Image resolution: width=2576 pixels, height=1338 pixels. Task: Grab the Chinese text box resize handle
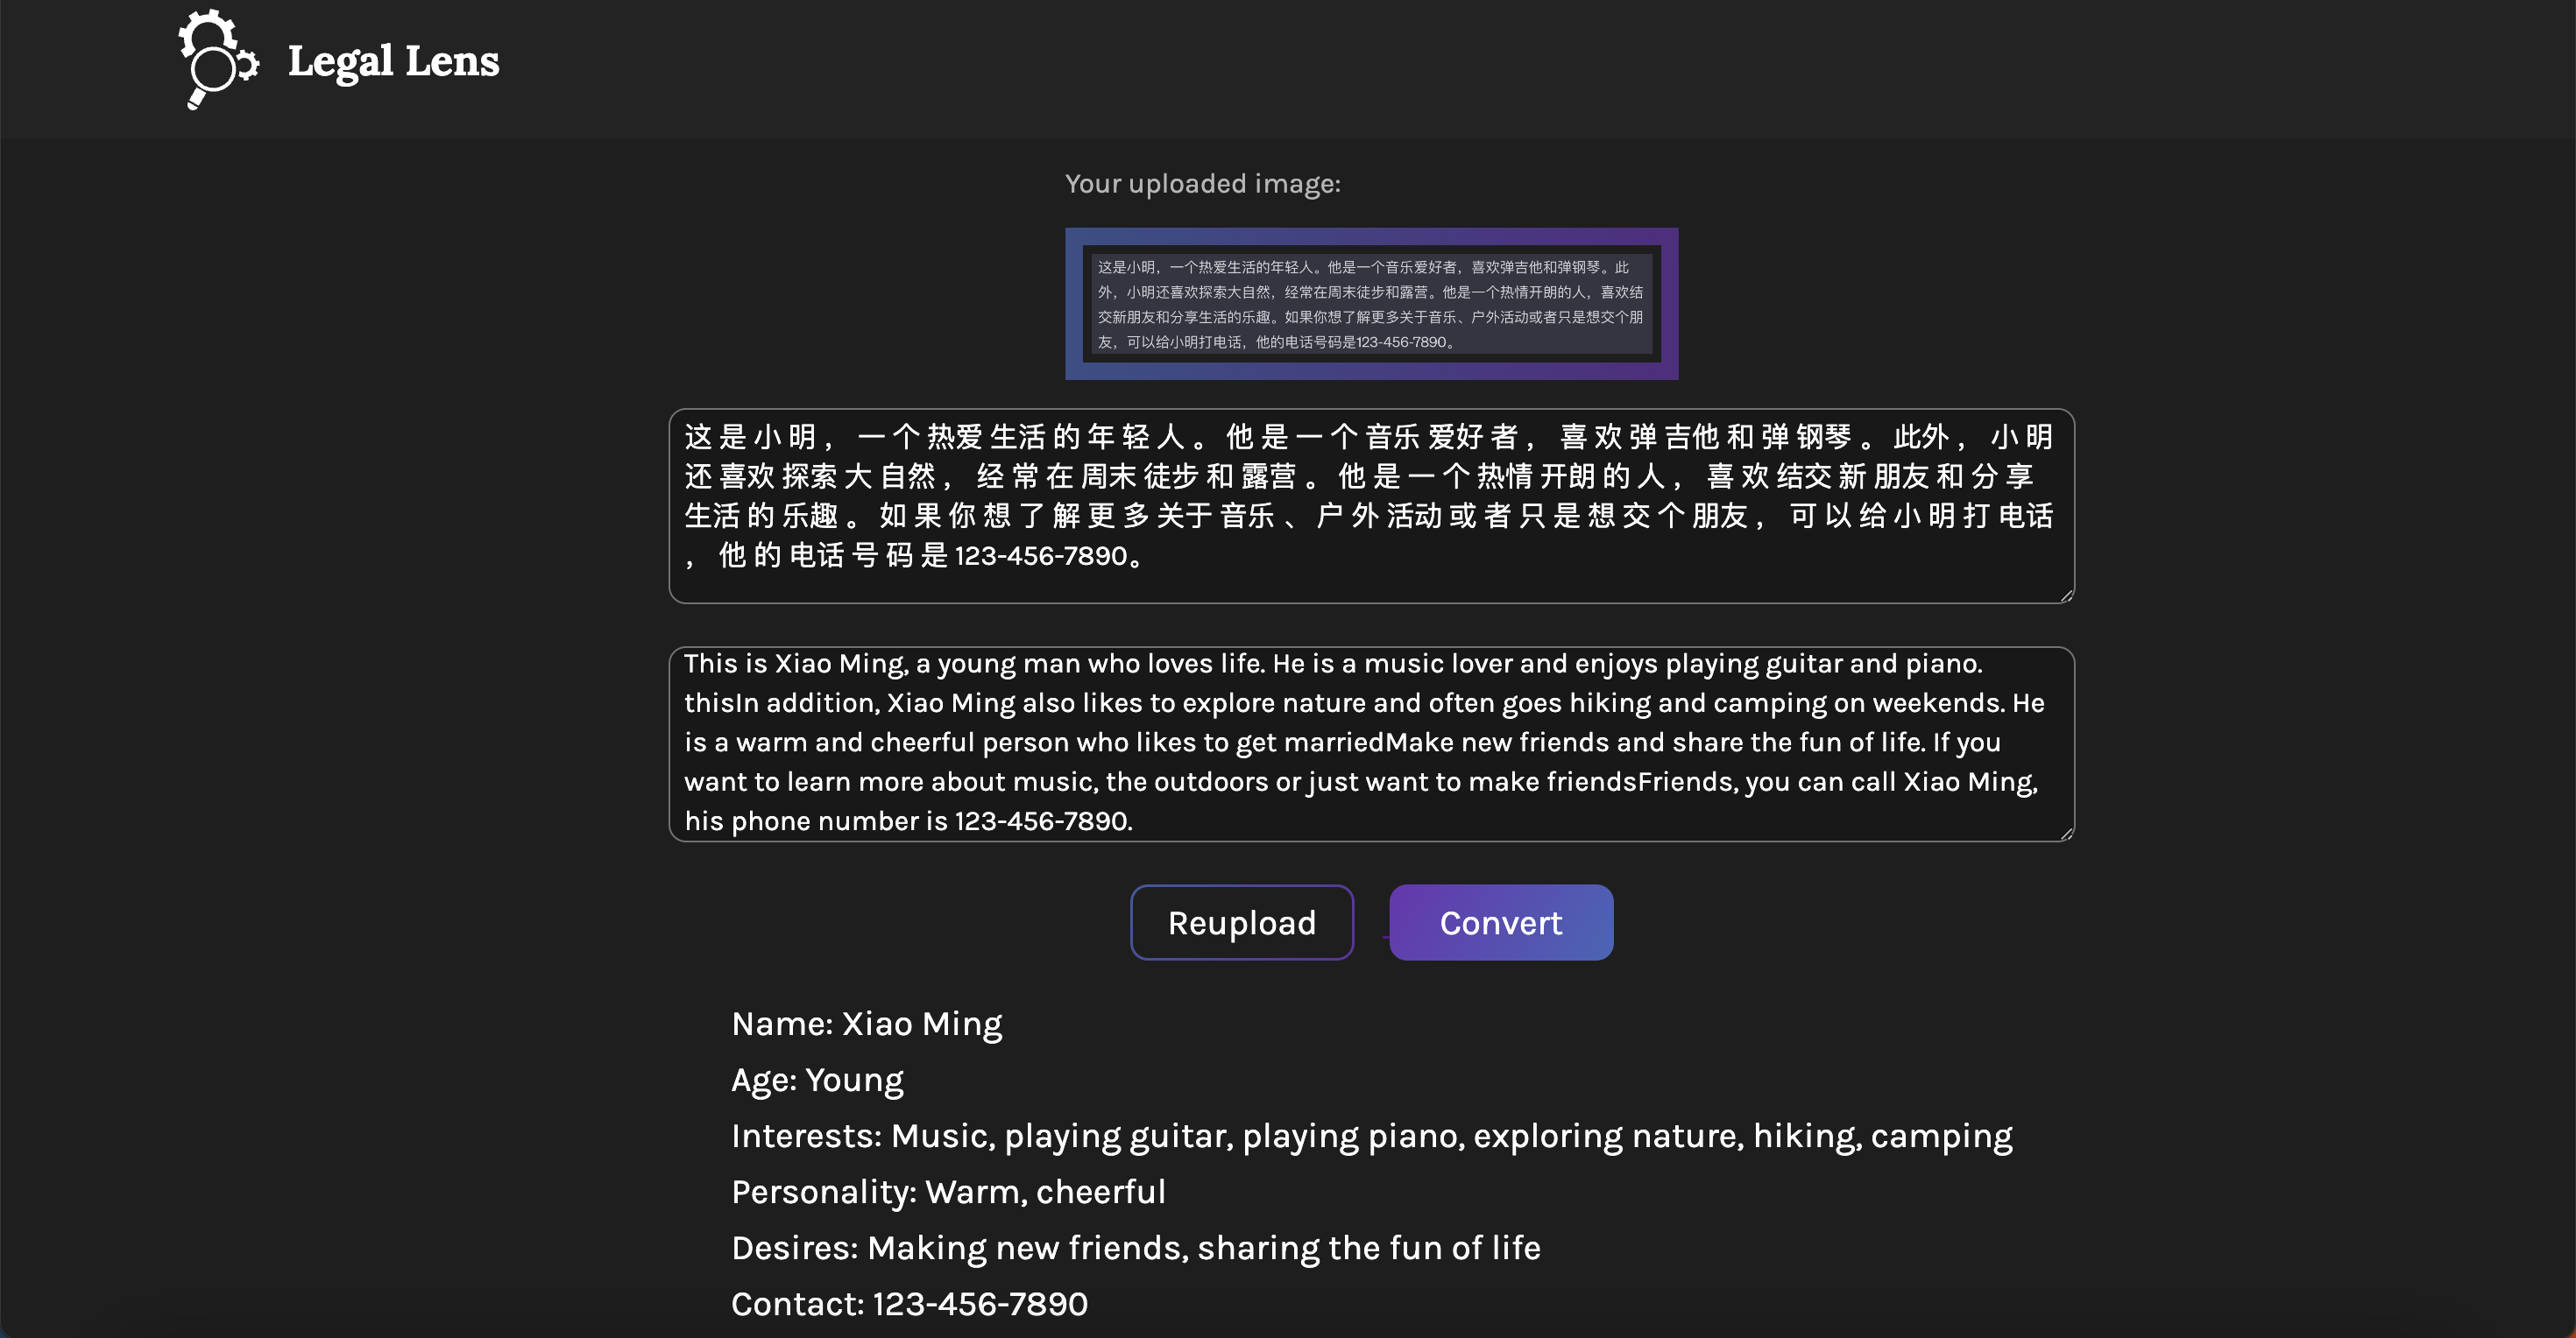click(x=2066, y=595)
